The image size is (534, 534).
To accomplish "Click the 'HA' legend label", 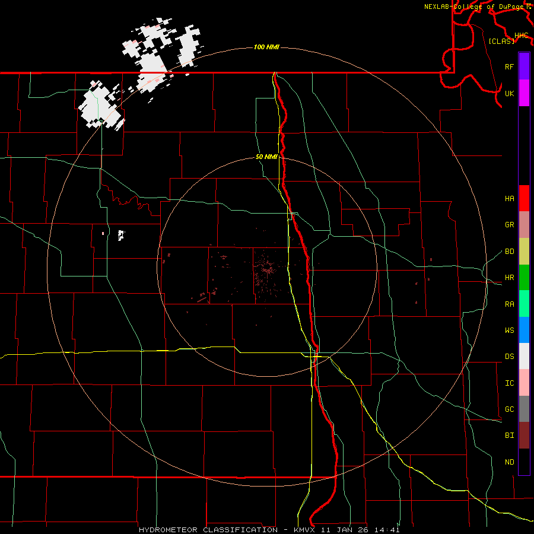I will (x=509, y=199).
